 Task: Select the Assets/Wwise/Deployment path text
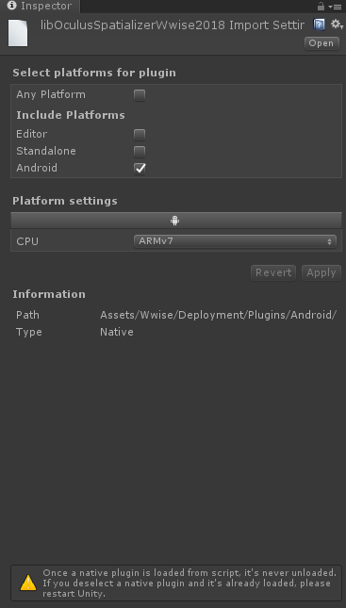pos(219,315)
